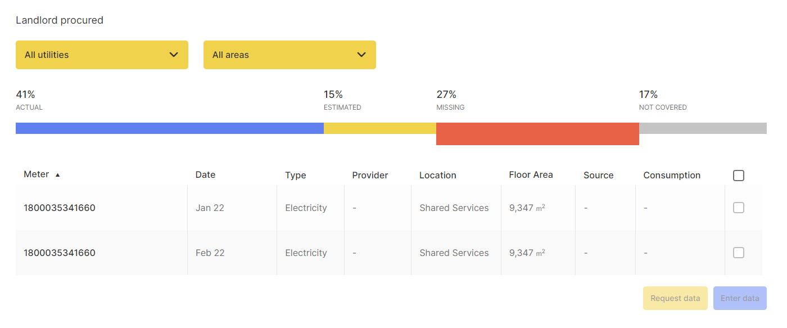Open meter 1800035341660 for Jan 22

click(60, 208)
